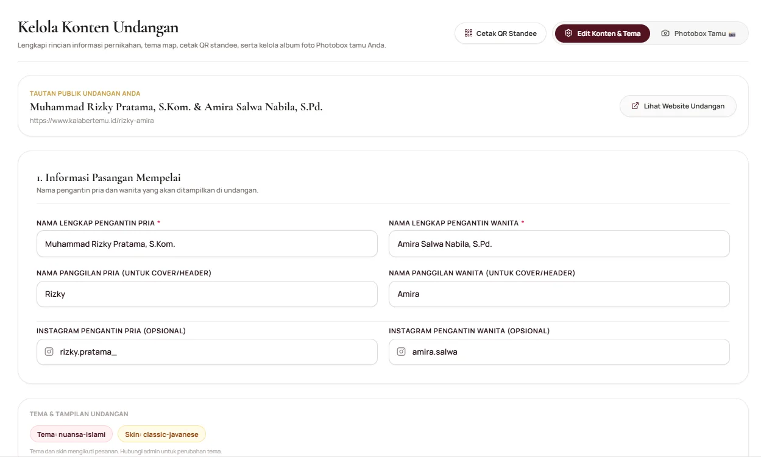This screenshot has height=457, width=761.
Task: Open the Cetak QR Standee button
Action: (x=500, y=34)
